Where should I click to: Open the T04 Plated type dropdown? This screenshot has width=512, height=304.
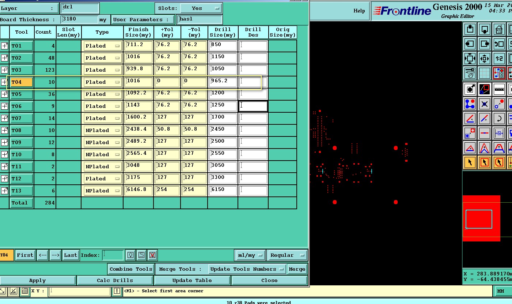pyautogui.click(x=103, y=82)
